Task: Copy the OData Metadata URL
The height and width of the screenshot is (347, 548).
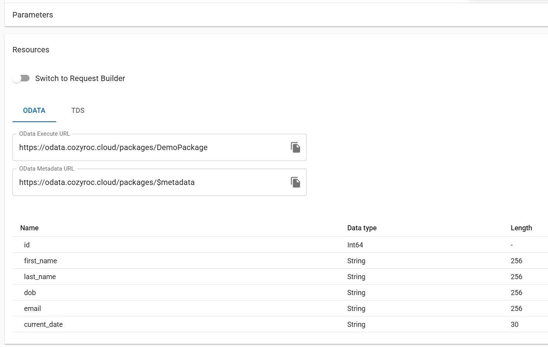Action: pos(295,182)
